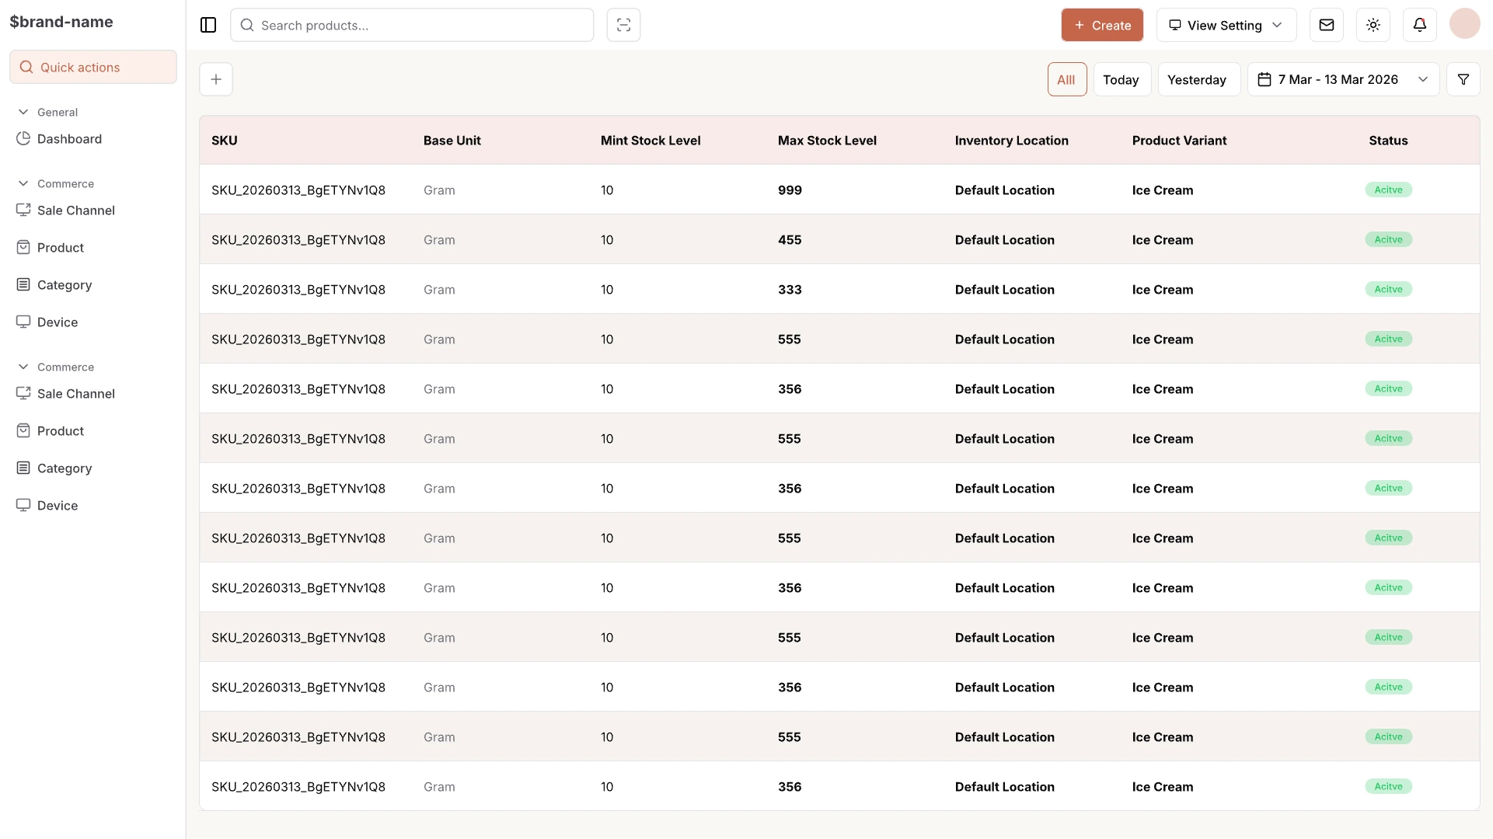Toggle the Today filter state
1493x839 pixels.
tap(1121, 79)
